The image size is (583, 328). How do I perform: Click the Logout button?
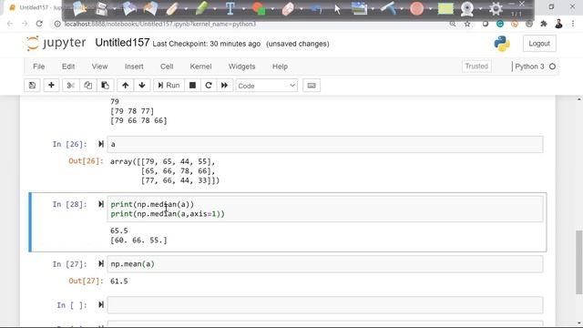[539, 44]
